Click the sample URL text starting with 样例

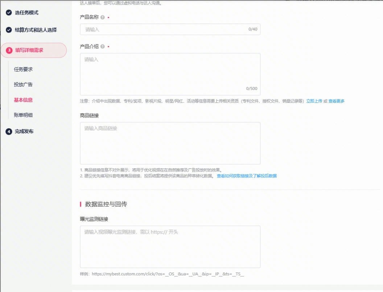click(162, 274)
